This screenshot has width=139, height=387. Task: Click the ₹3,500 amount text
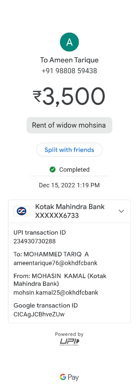point(69,97)
